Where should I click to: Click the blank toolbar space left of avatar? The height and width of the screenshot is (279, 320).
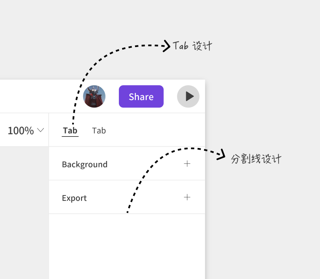pos(41,97)
